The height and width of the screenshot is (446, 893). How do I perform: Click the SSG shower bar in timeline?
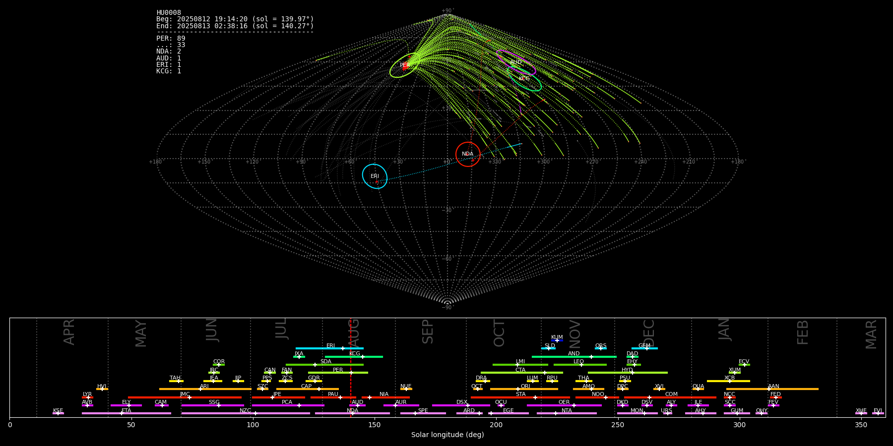[212, 405]
